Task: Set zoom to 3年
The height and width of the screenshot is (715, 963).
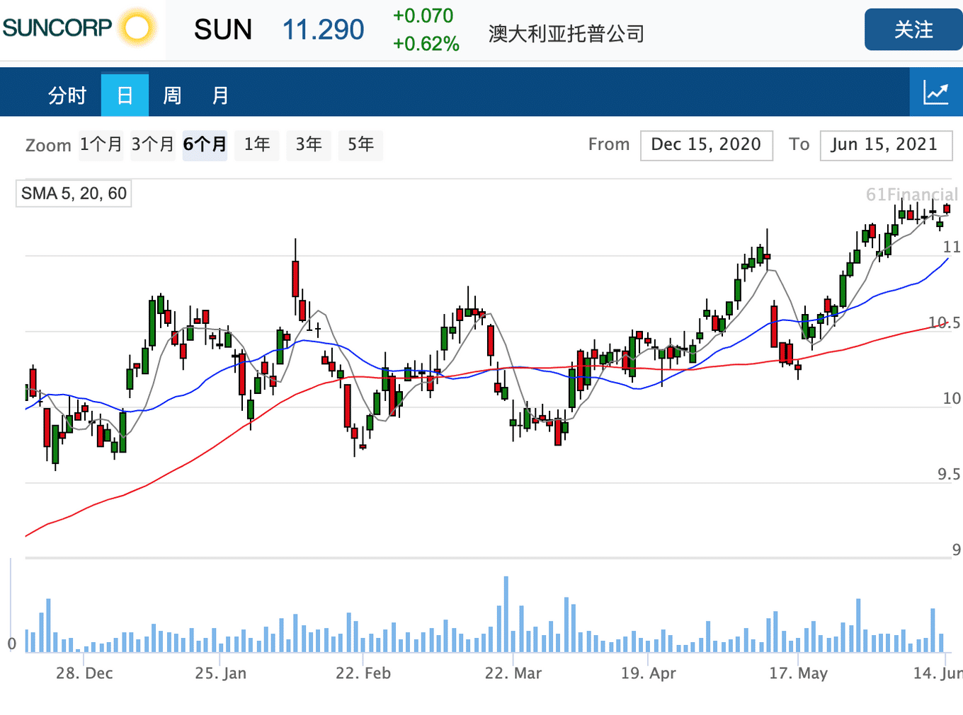Action: [x=309, y=145]
